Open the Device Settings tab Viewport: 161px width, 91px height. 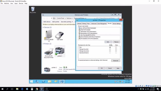(116, 24)
